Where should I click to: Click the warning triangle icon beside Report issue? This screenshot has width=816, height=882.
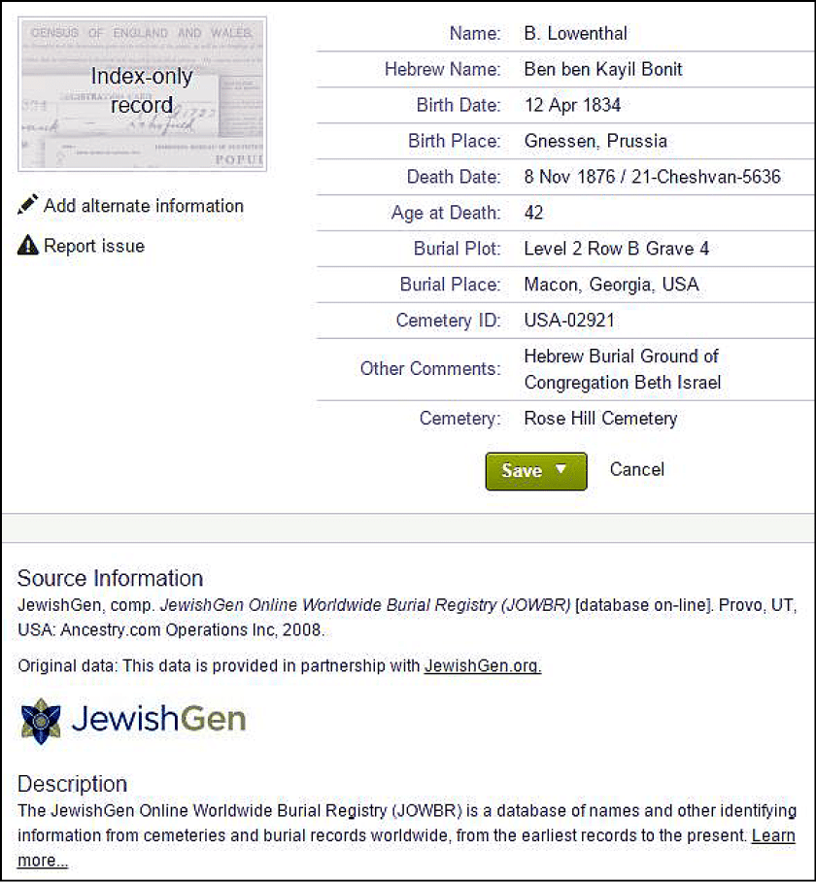tap(28, 246)
